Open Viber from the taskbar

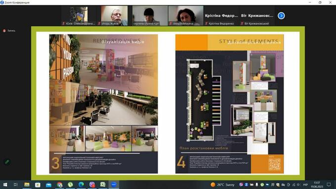70,185
